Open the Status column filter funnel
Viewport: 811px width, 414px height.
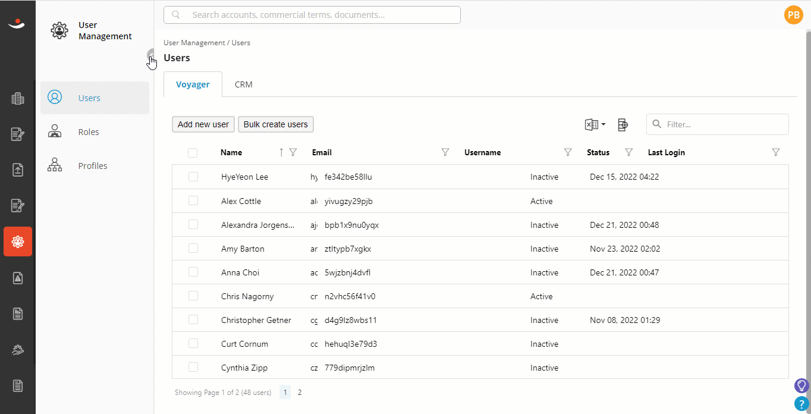point(629,152)
